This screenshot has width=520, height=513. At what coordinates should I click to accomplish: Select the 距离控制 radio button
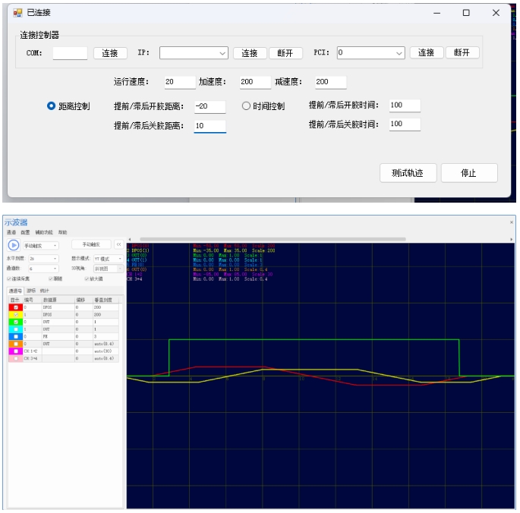[51, 106]
